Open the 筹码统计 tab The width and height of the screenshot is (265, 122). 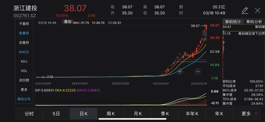(x=233, y=22)
